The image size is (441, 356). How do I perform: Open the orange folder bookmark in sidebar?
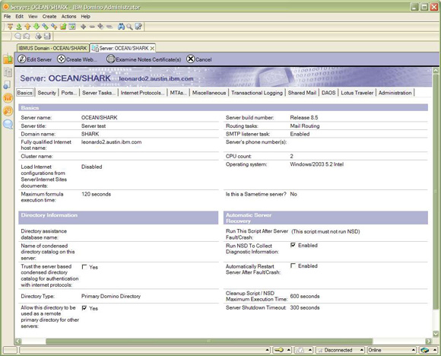click(8, 59)
